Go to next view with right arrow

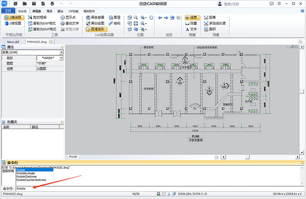166,18
